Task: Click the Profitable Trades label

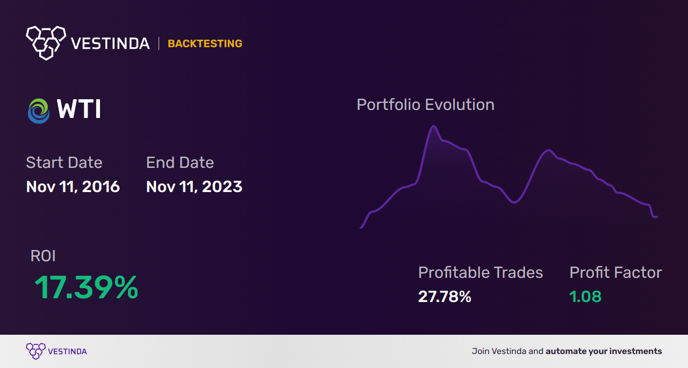Action: click(x=481, y=273)
